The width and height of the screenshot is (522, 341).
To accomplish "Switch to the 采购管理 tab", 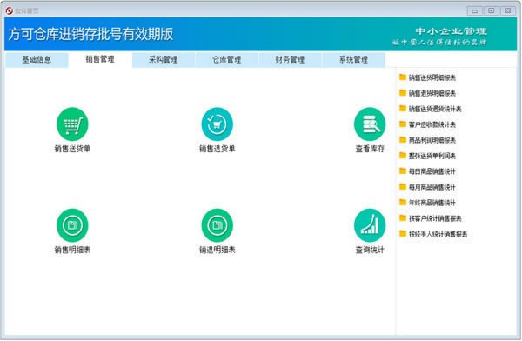I will pyautogui.click(x=164, y=60).
